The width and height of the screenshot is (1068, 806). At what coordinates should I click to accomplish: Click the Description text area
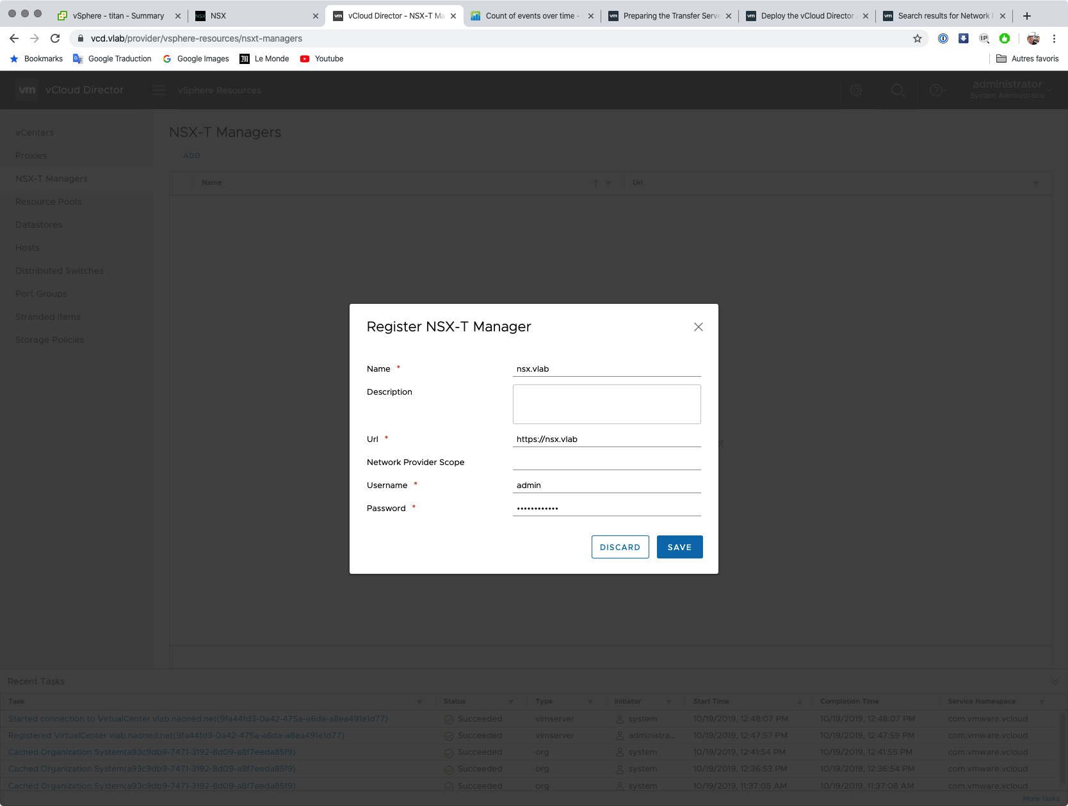[x=606, y=404]
